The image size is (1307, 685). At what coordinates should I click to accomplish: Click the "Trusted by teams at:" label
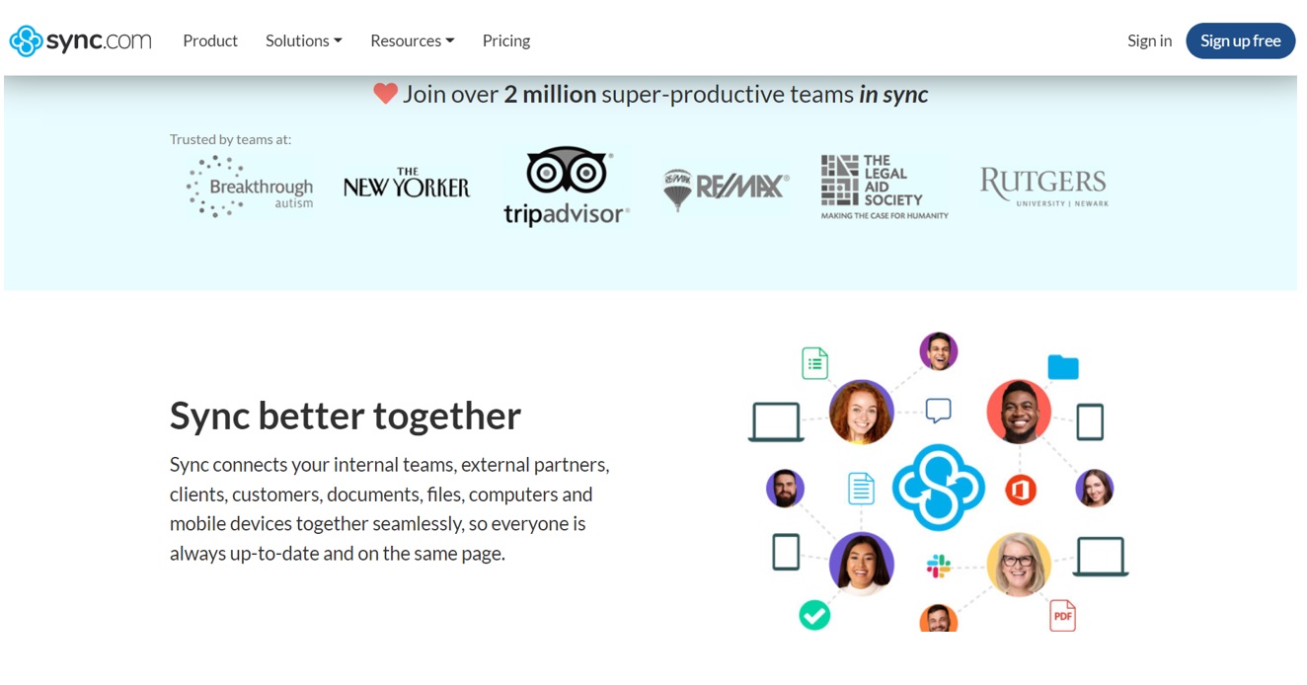click(x=231, y=139)
